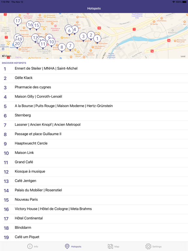The width and height of the screenshot is (188, 251).
Task: Tap the Restaurant Melusina map marker
Action: [x=175, y=41]
